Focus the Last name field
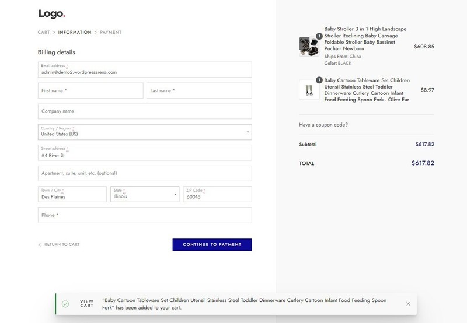467x323 pixels. [x=199, y=90]
